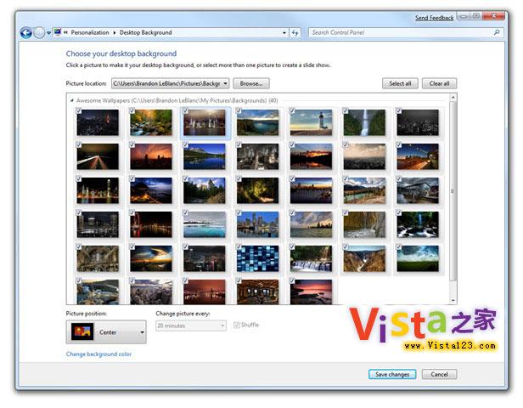Toggle the Shuffle checkbox
Screen dimensions: 523x408
[237, 325]
